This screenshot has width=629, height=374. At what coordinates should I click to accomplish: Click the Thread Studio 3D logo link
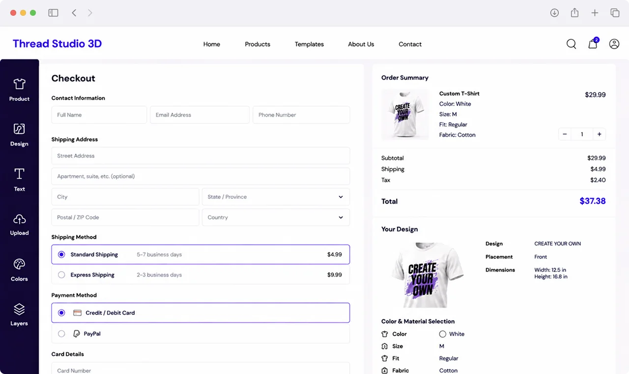(57, 43)
